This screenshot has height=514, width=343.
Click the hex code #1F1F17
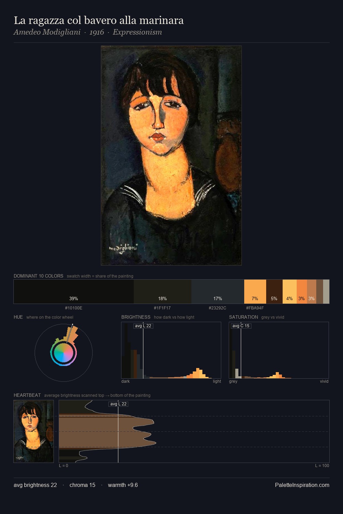162,308
